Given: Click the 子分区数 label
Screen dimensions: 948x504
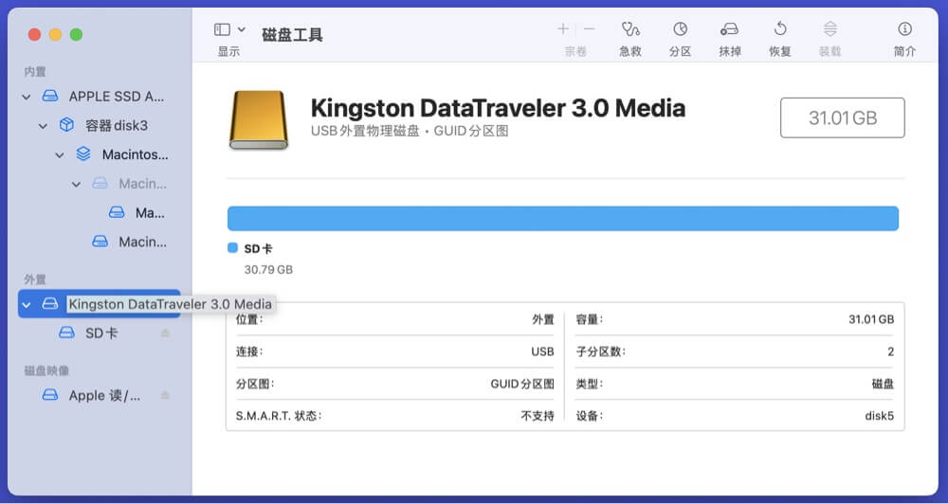Looking at the screenshot, I should tap(600, 351).
